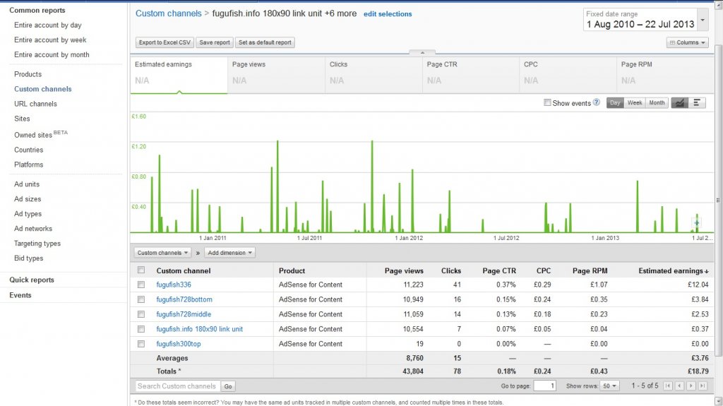Open the edit selections link

pos(388,14)
